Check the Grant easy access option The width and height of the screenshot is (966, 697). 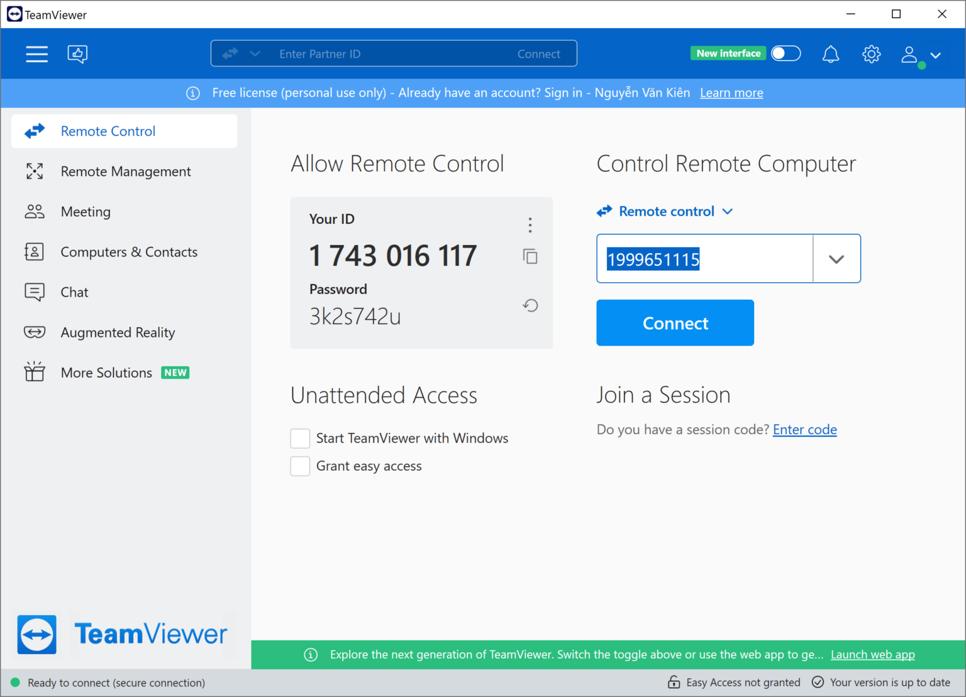(x=300, y=466)
